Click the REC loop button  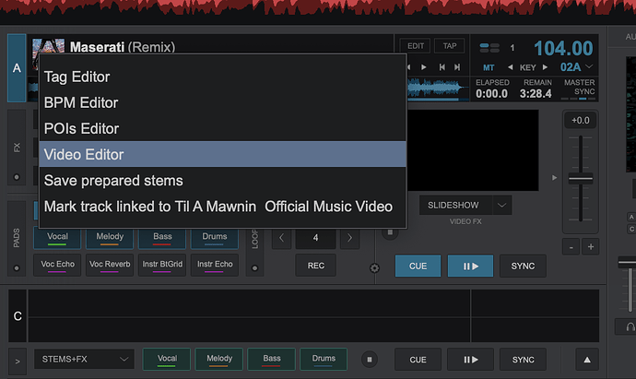315,266
